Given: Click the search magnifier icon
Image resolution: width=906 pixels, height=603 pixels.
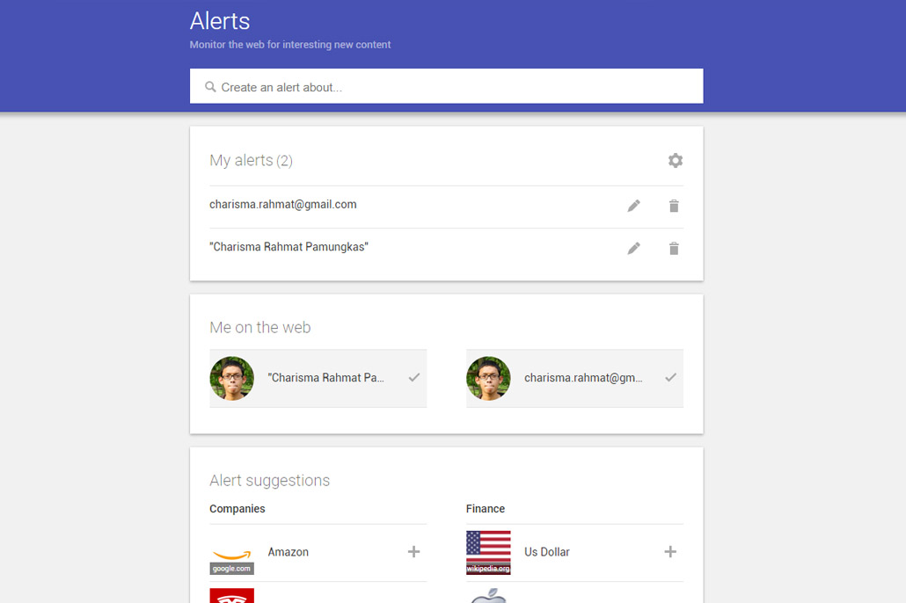Looking at the screenshot, I should tap(210, 87).
